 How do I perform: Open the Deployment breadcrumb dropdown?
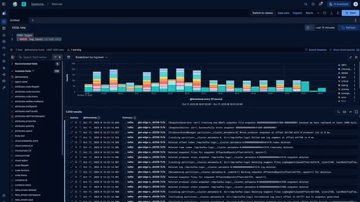coord(40,4)
